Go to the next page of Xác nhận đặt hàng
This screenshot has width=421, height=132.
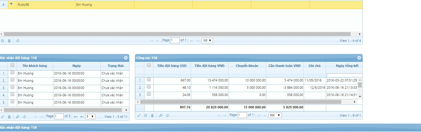[76, 117]
